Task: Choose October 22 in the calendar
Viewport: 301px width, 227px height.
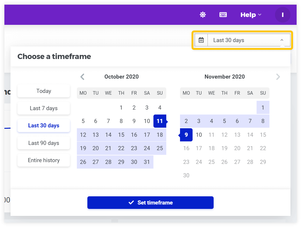Action: (121, 148)
